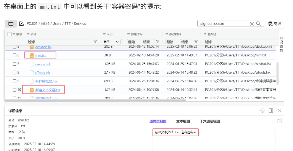Toggle the select-all checkbox in header
The width and height of the screenshot is (293, 151).
tap(10, 34)
